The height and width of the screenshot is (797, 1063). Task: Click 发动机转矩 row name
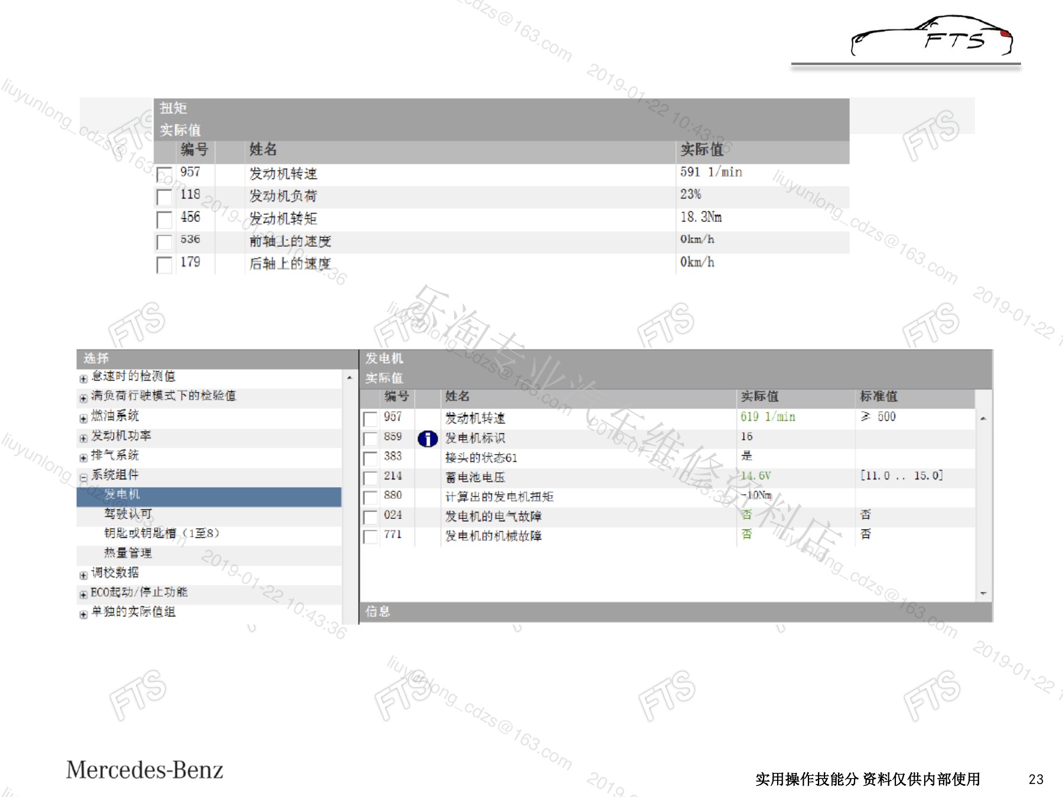pyautogui.click(x=283, y=218)
